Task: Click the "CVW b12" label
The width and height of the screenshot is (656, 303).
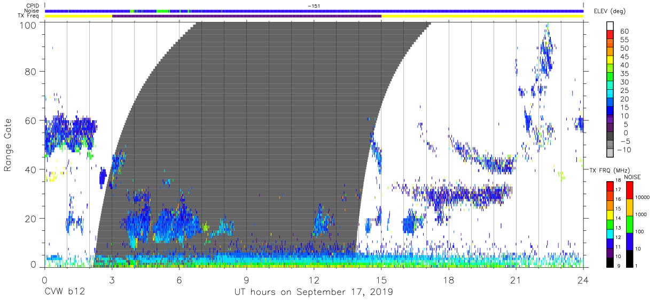Action: (64, 292)
